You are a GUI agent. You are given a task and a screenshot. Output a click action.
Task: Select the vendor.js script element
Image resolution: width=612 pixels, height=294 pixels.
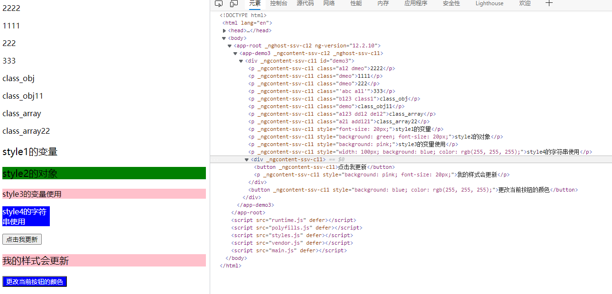[292, 243]
